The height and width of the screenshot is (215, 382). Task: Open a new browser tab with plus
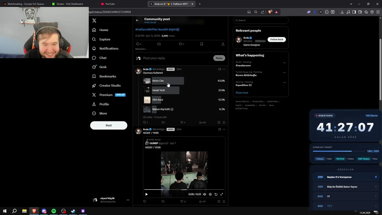200,4
